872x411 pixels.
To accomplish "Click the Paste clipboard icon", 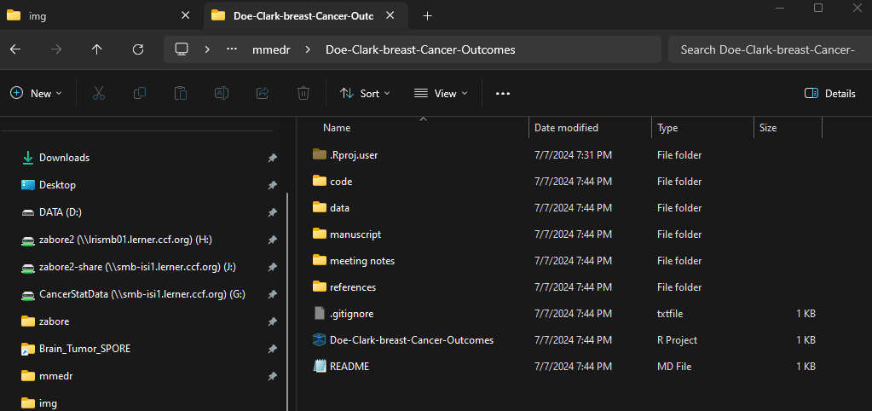I will click(x=181, y=94).
